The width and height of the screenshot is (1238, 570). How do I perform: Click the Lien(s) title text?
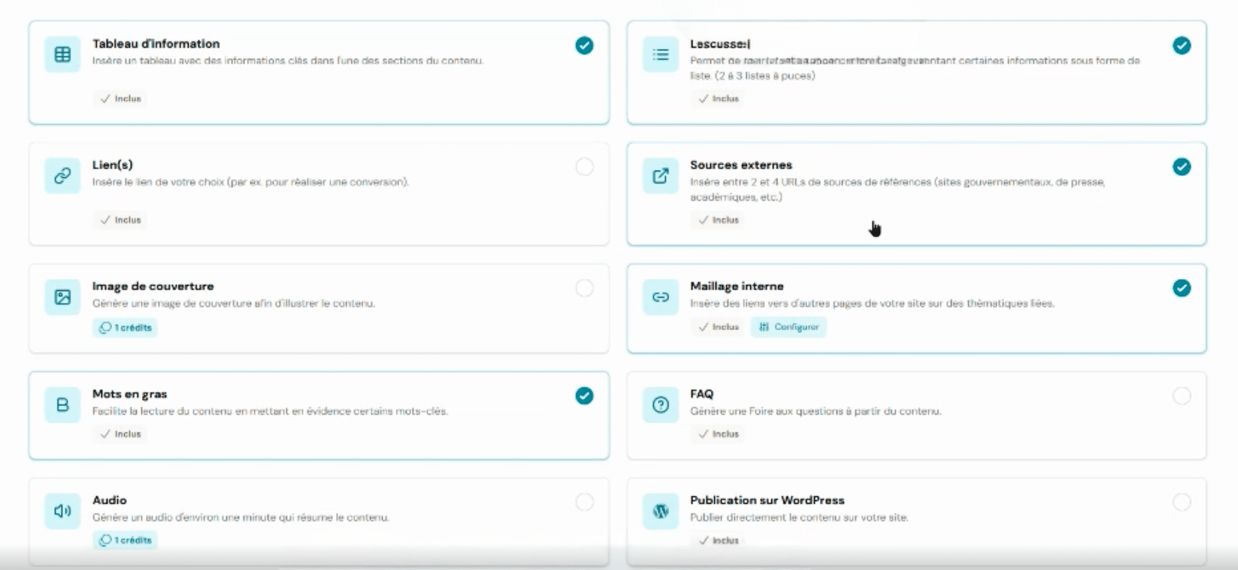(113, 165)
